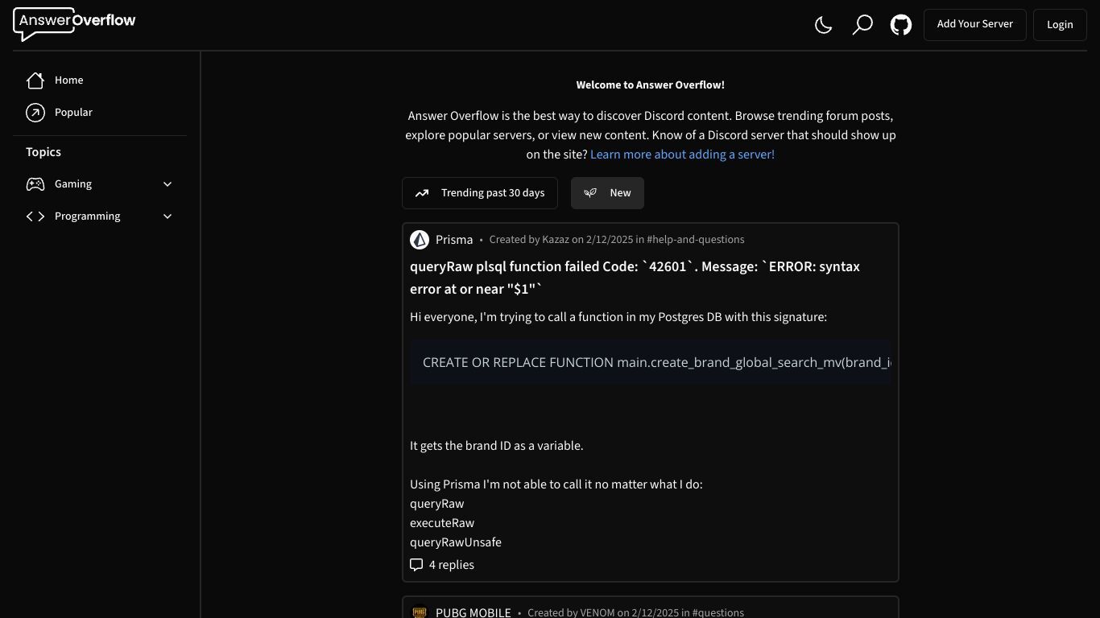Click the Gaming controller icon
Image resolution: width=1100 pixels, height=618 pixels.
click(x=35, y=184)
